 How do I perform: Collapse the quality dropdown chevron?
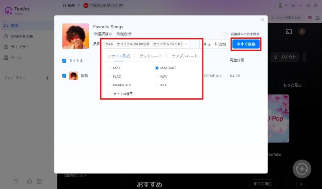click(x=186, y=44)
